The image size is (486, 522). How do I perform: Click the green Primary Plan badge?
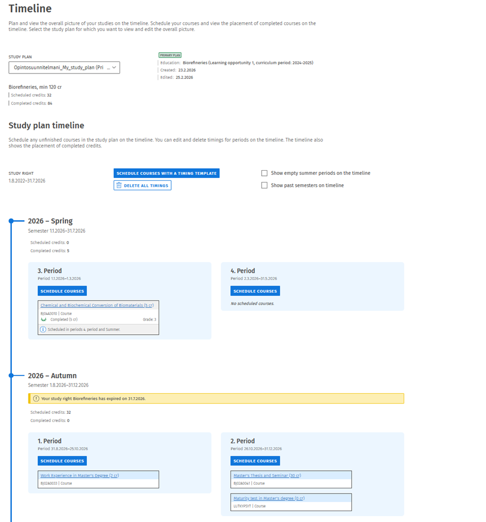coord(170,55)
